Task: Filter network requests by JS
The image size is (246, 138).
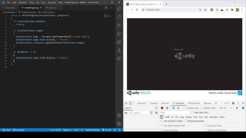Action: coord(172,117)
